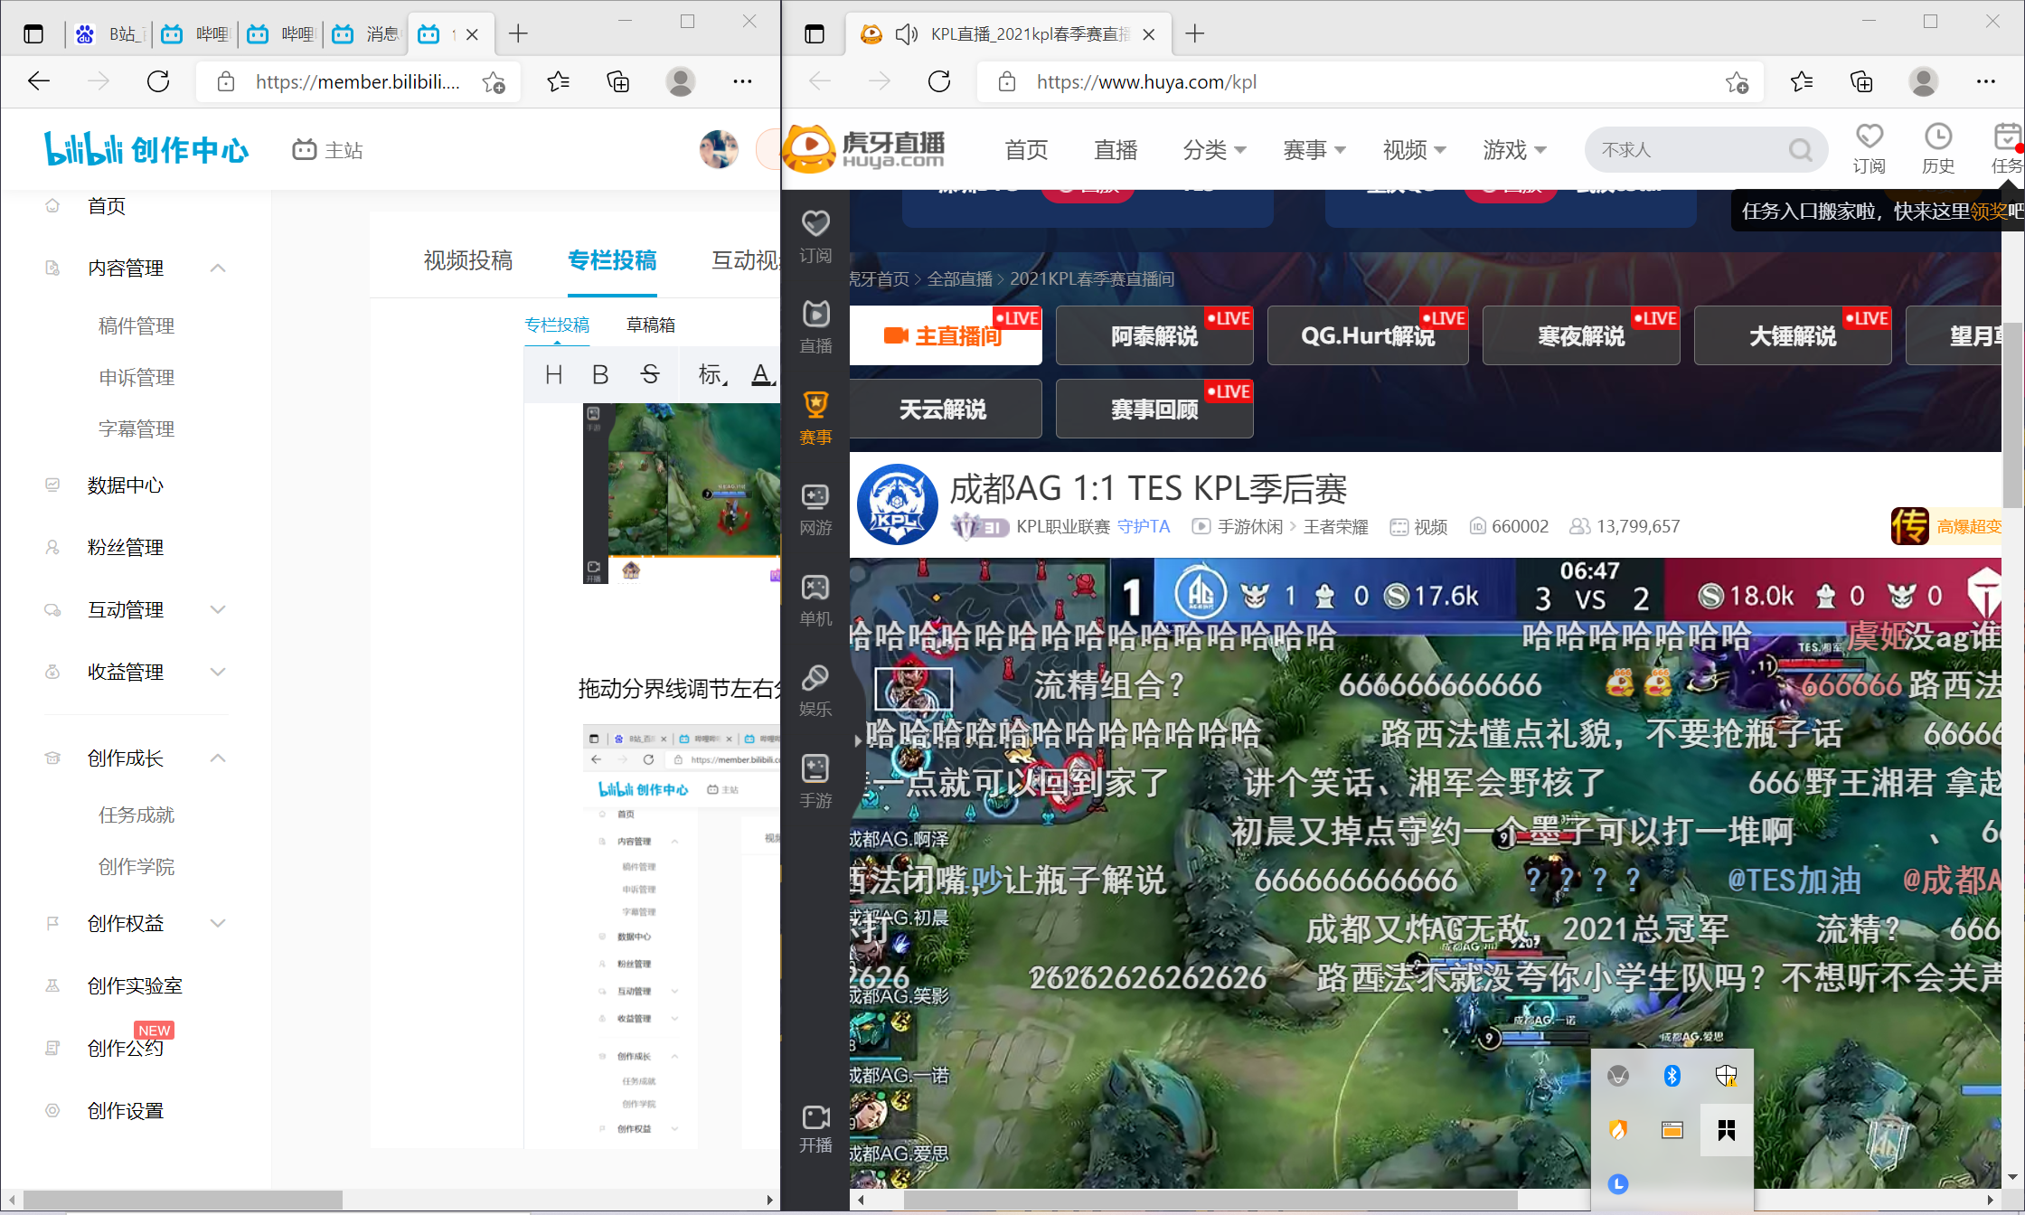Viewport: 2025px width, 1215px height.
Task: Expand 收益管理 section in bilibili sidebar
Action: (218, 672)
